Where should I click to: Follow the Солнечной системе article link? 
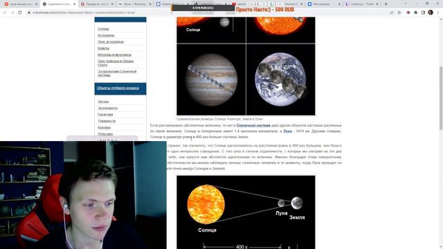(253, 125)
